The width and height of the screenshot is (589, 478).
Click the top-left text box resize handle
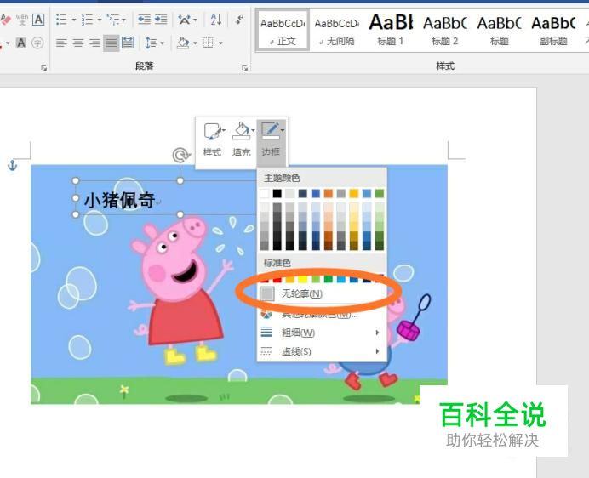(x=76, y=180)
